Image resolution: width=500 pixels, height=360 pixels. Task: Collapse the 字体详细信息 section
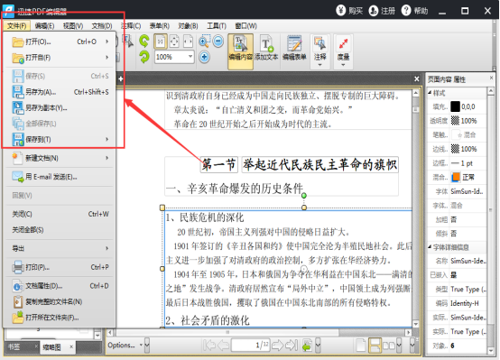(430, 247)
